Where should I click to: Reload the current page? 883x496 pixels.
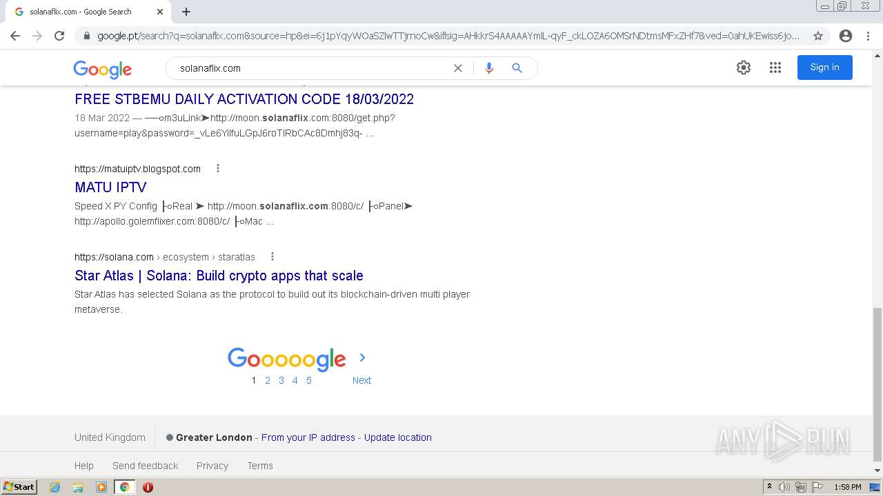(x=59, y=36)
